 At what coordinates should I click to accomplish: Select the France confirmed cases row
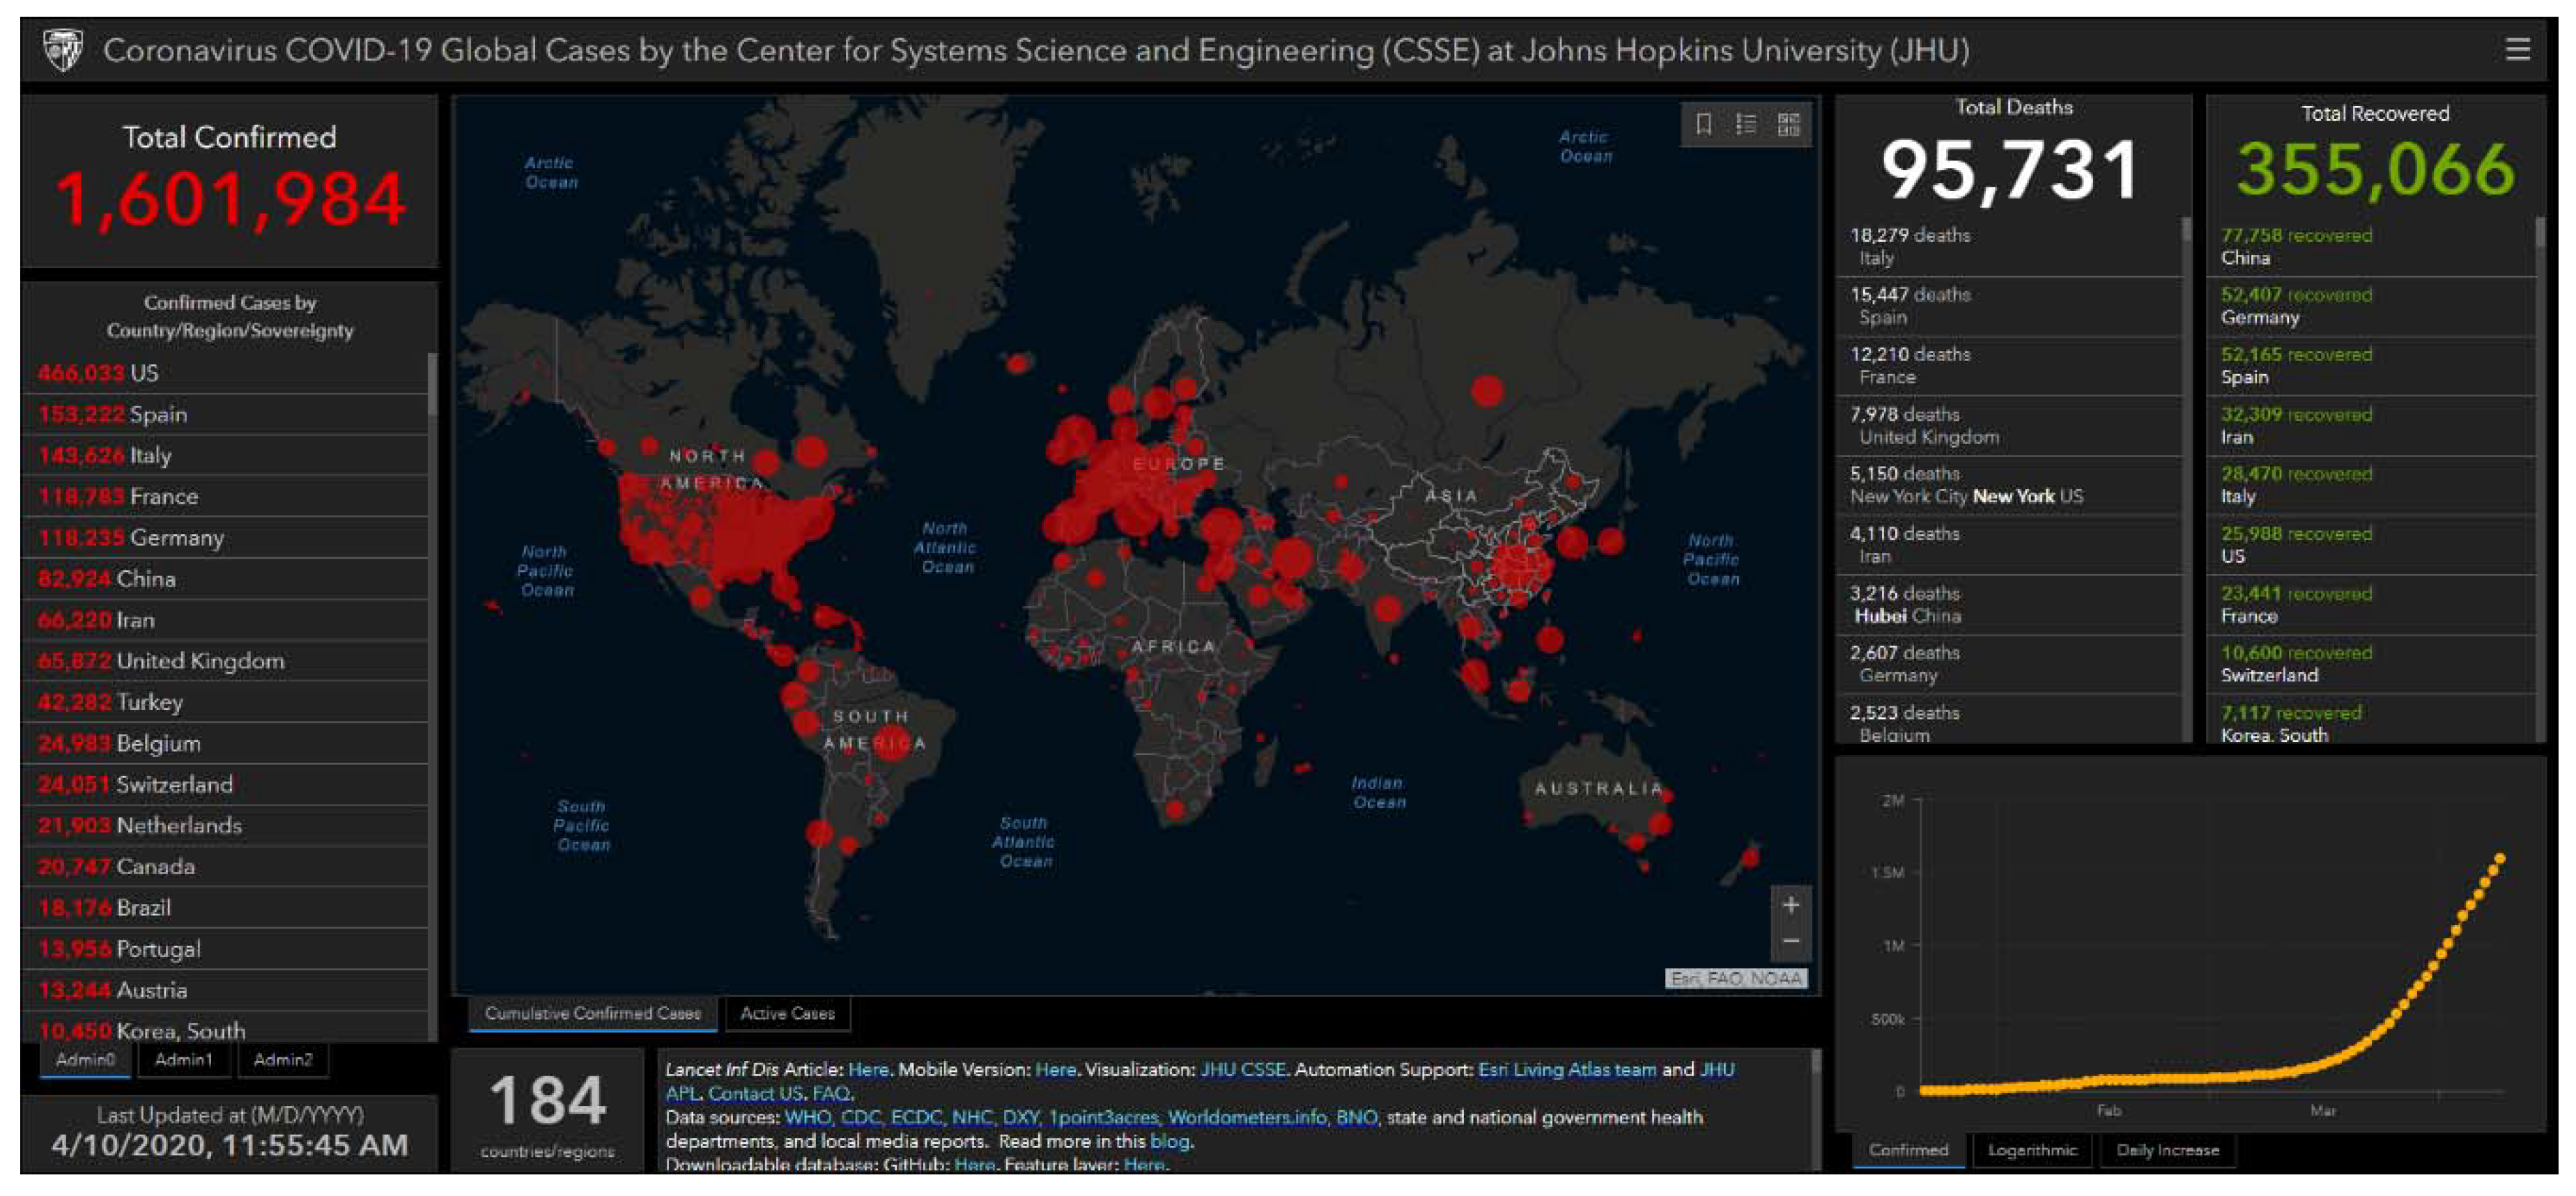pos(226,496)
